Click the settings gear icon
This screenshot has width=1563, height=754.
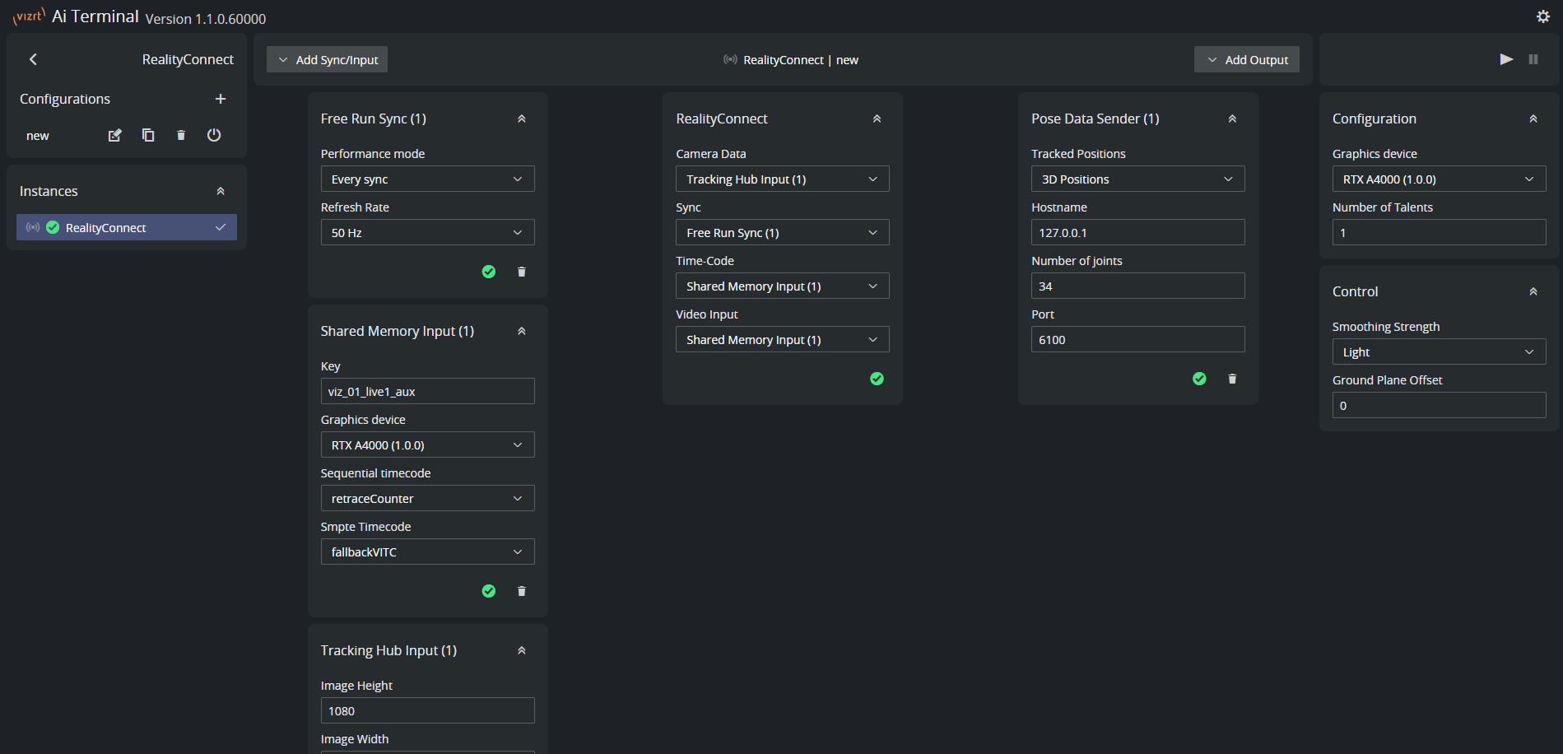coord(1542,16)
